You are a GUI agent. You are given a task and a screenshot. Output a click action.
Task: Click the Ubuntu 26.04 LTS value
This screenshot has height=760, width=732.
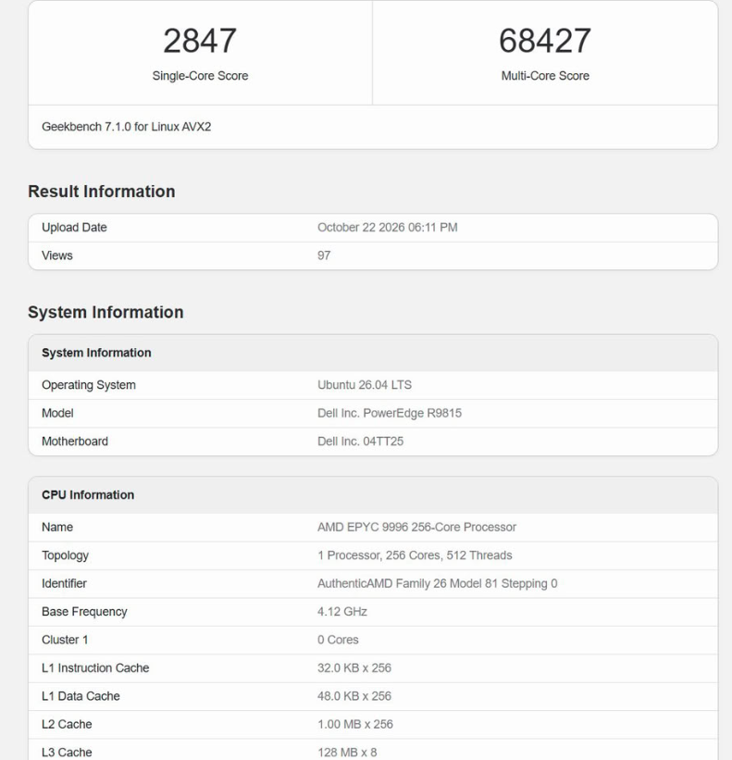(365, 385)
